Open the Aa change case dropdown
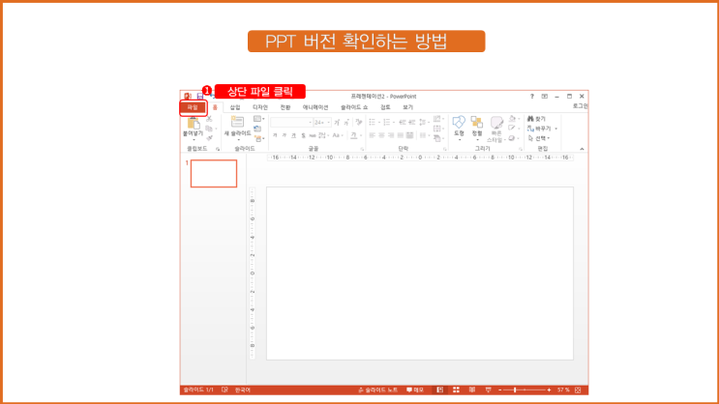The height and width of the screenshot is (404, 719). click(x=337, y=135)
